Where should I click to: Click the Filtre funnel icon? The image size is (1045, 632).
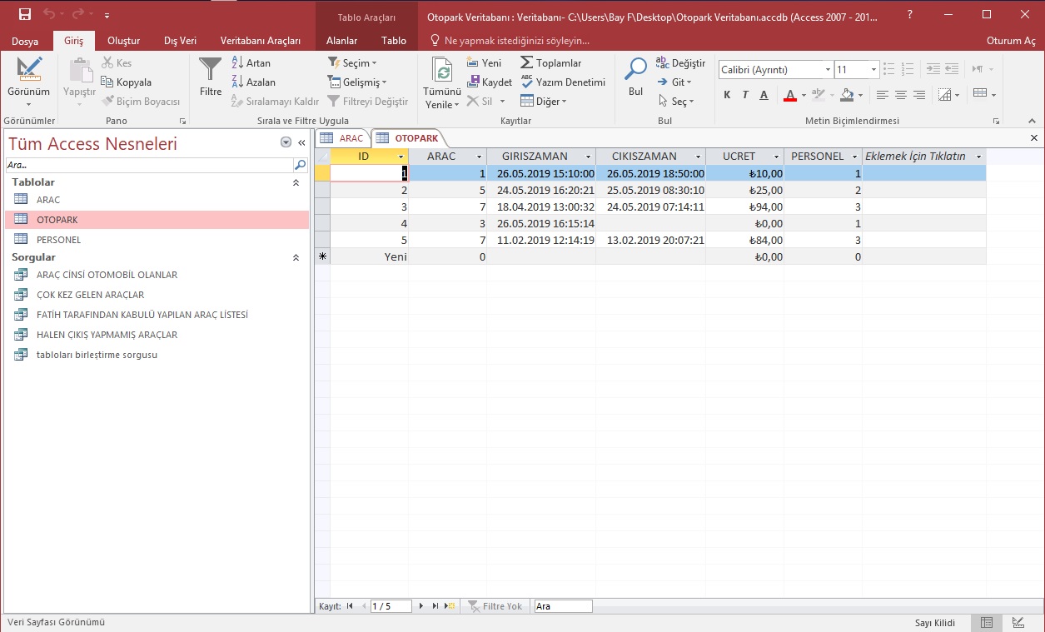(x=211, y=70)
